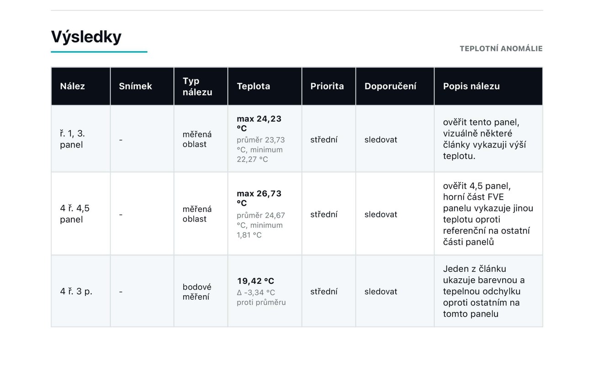Click the max 26,73 °C temperature value
594x371 pixels.
click(x=259, y=198)
